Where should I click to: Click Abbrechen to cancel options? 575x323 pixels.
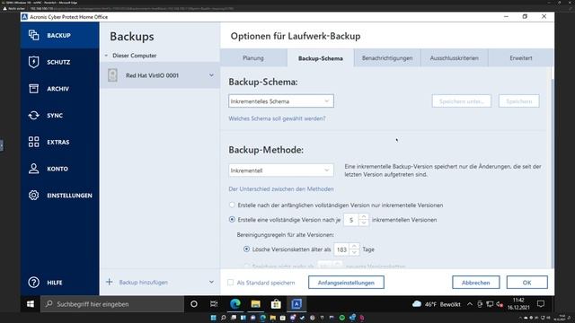click(475, 283)
